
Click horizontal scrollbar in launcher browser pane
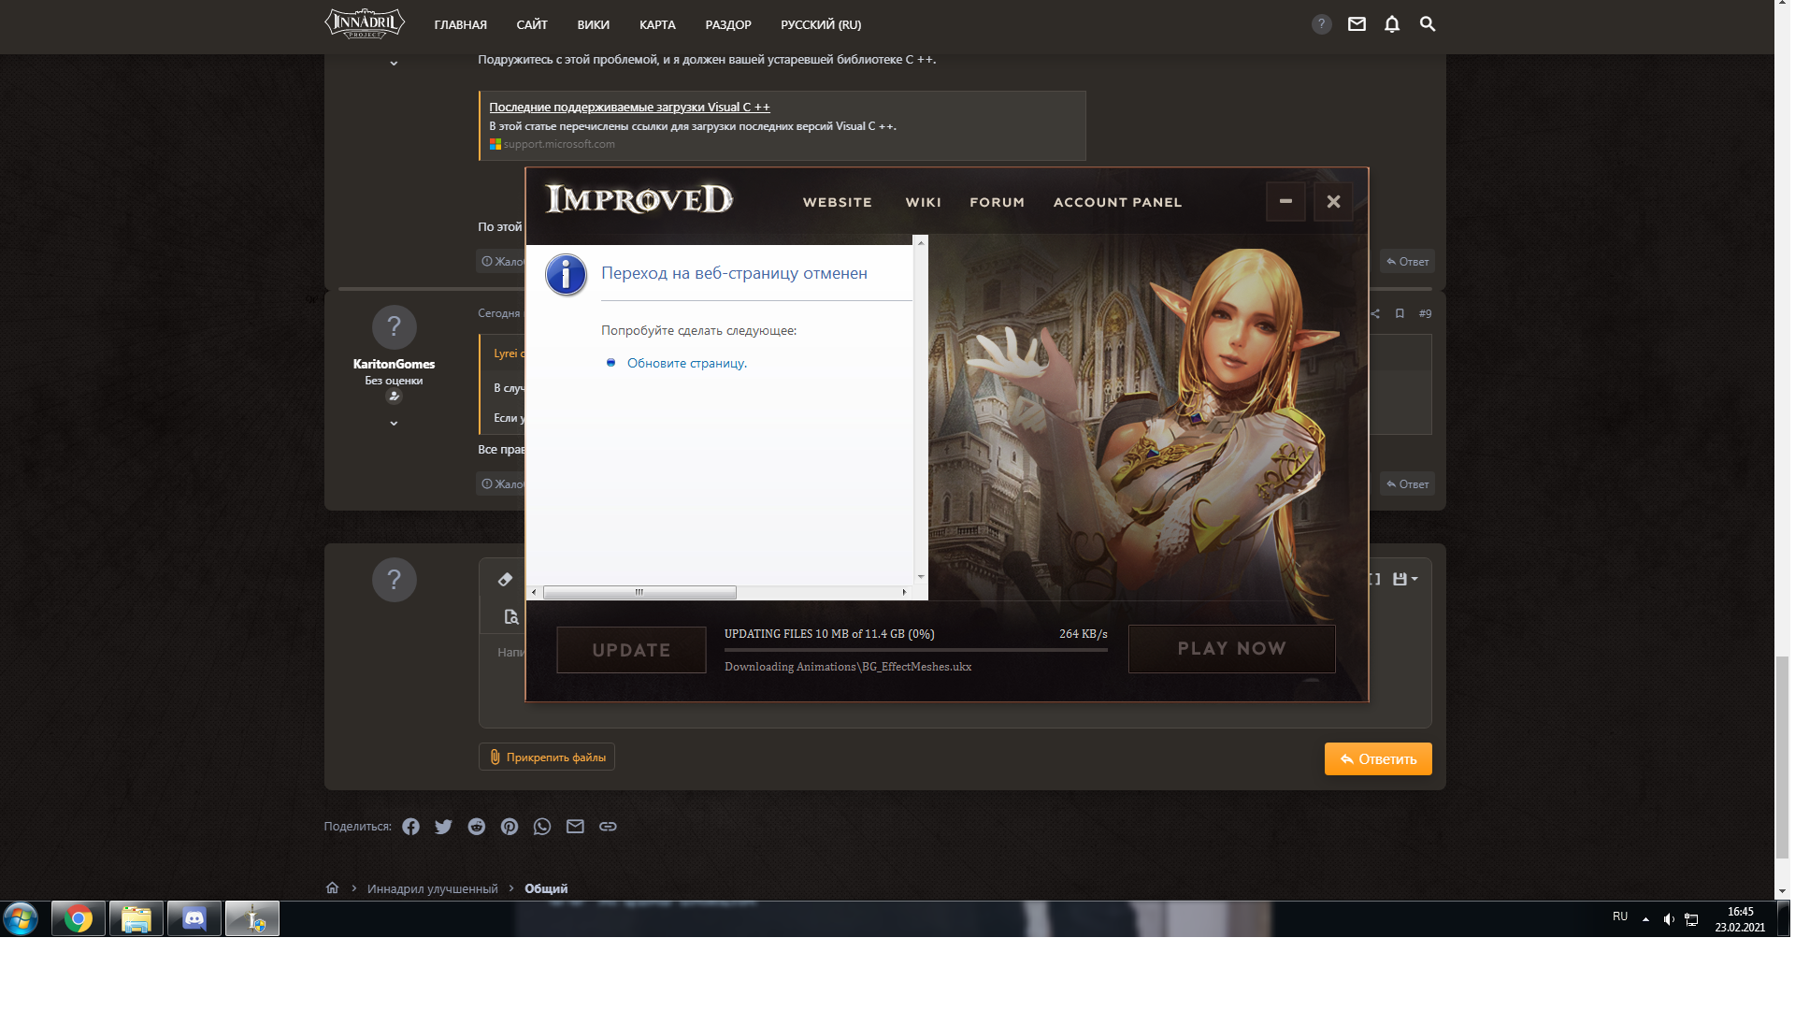coord(639,592)
